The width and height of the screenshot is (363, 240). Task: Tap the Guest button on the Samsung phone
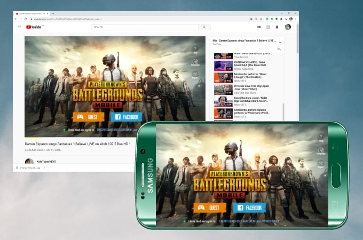pos(209,207)
